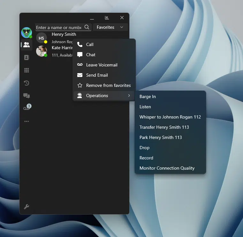The height and width of the screenshot is (237, 243).
Task: Select Remove from favorites
Action: pos(108,85)
